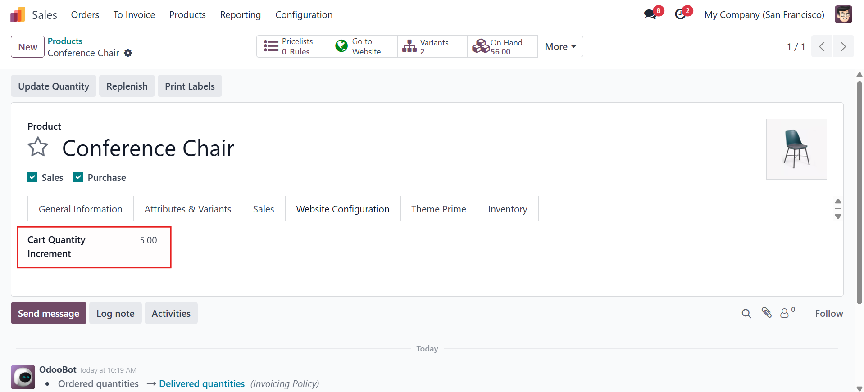Viewport: 864px width, 392px height.
Task: Open the Configuration menu
Action: pyautogui.click(x=304, y=15)
